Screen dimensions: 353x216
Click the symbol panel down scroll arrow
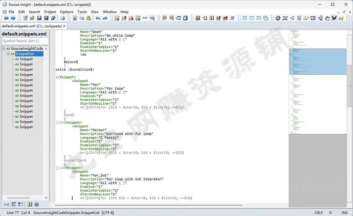pyautogui.click(x=46, y=198)
